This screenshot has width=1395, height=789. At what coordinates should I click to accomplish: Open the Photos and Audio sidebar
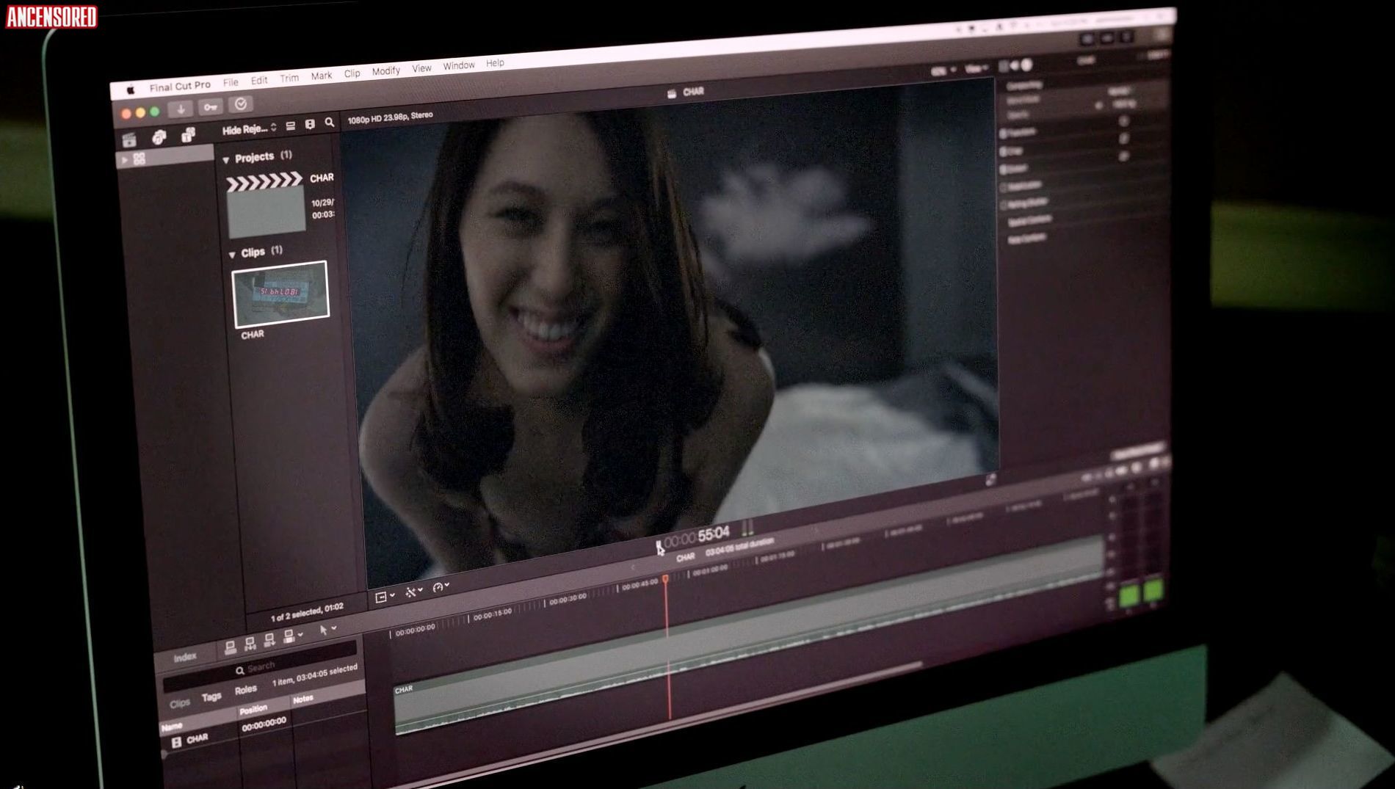[x=159, y=137]
